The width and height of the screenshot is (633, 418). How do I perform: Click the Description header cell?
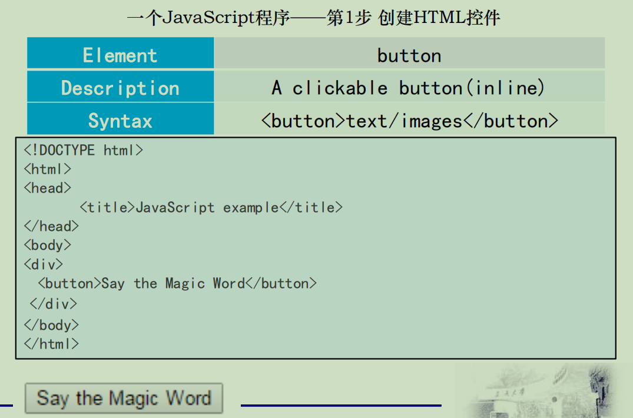[120, 87]
